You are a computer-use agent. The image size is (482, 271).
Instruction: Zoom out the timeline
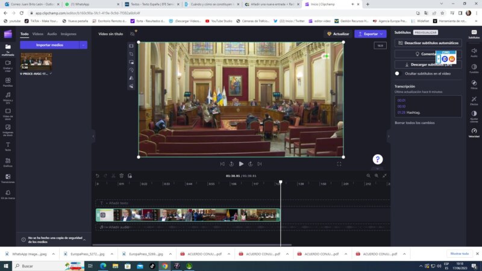click(x=368, y=176)
